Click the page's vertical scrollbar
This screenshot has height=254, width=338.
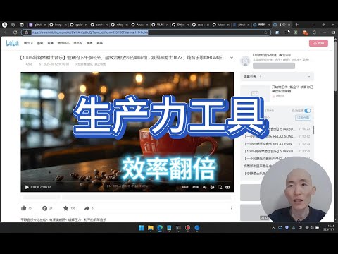336,66
